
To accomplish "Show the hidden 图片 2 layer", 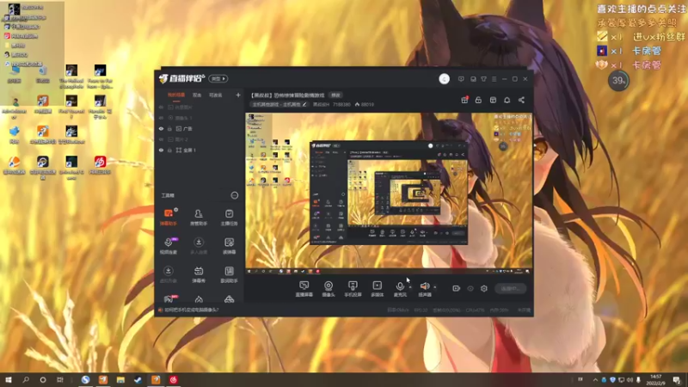I will pyautogui.click(x=161, y=139).
